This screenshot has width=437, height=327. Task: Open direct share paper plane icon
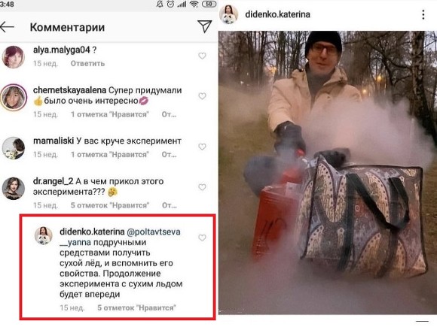coord(205,26)
